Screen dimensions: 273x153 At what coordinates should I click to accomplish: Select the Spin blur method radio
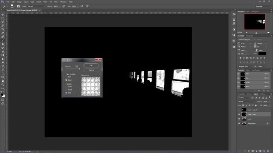pos(67,77)
